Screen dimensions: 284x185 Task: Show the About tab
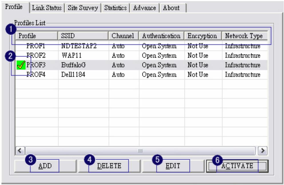(x=173, y=8)
